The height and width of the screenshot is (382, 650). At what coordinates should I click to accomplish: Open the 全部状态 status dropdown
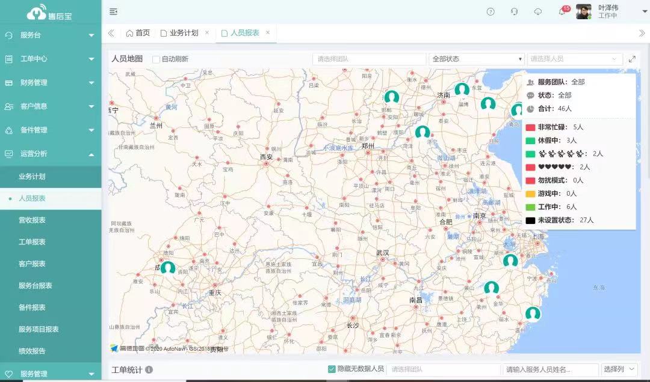(476, 59)
